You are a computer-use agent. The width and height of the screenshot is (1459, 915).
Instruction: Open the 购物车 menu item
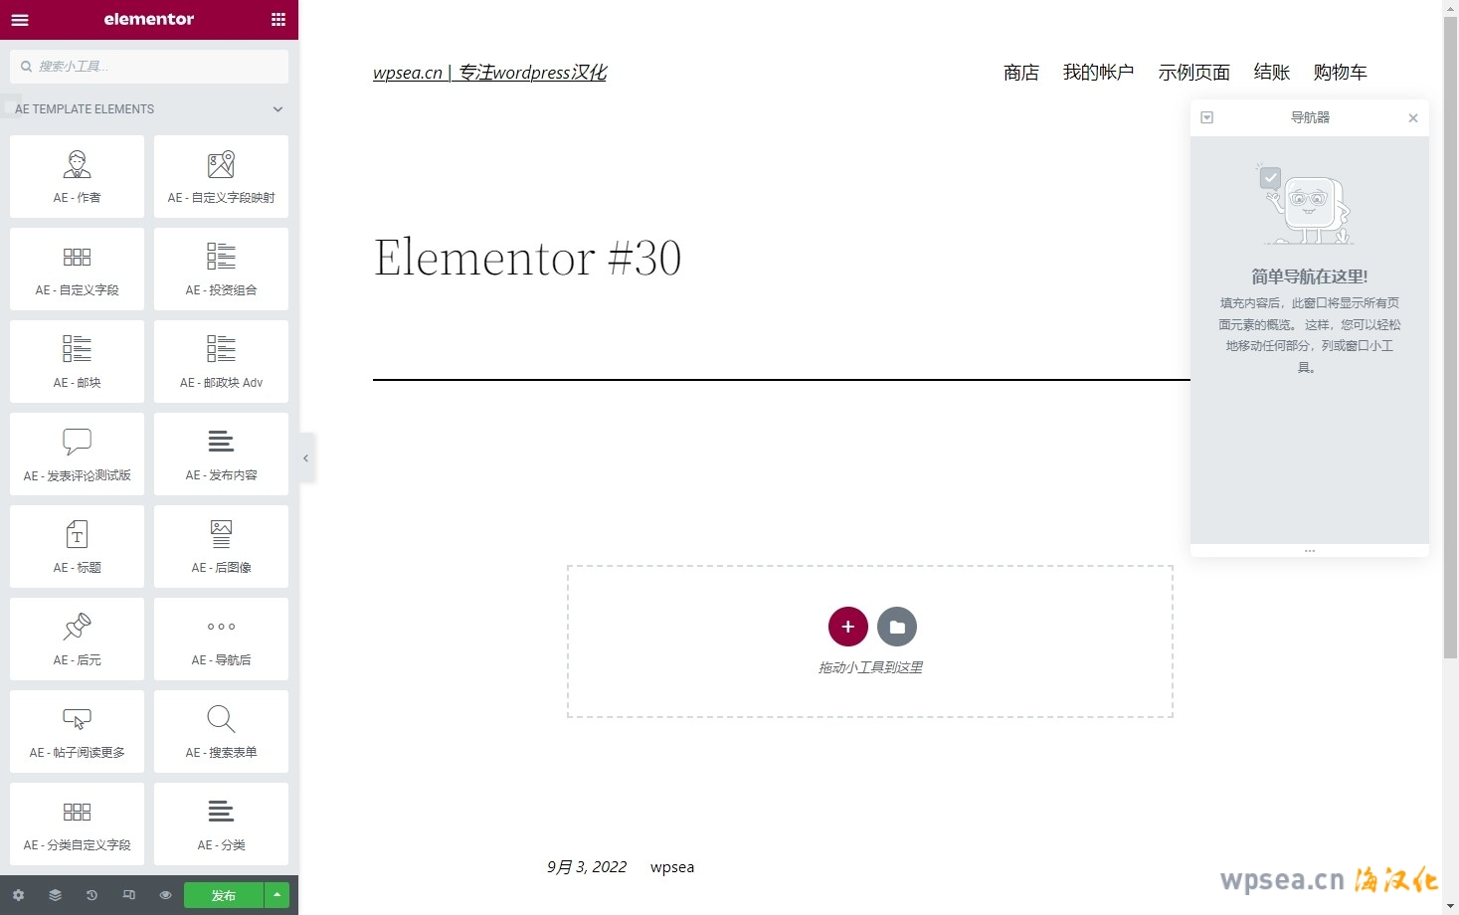1340,73
